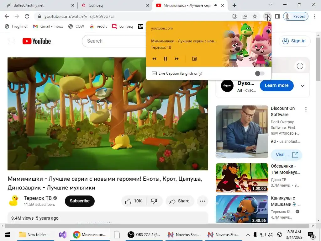Open the Windows Start menu
The width and height of the screenshot is (321, 241).
pyautogui.click(x=8, y=234)
